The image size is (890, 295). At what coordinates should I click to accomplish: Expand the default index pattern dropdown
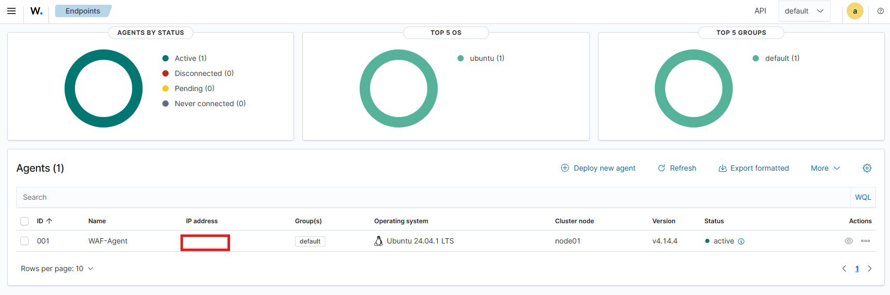pos(804,11)
